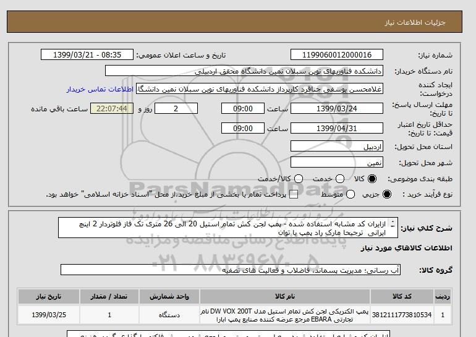Click the delivery city field نمین
This screenshot has width=476, height=337.
tap(337, 162)
